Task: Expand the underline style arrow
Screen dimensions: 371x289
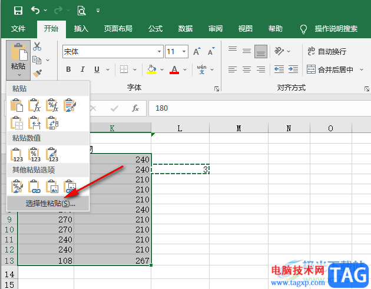Action: 108,69
